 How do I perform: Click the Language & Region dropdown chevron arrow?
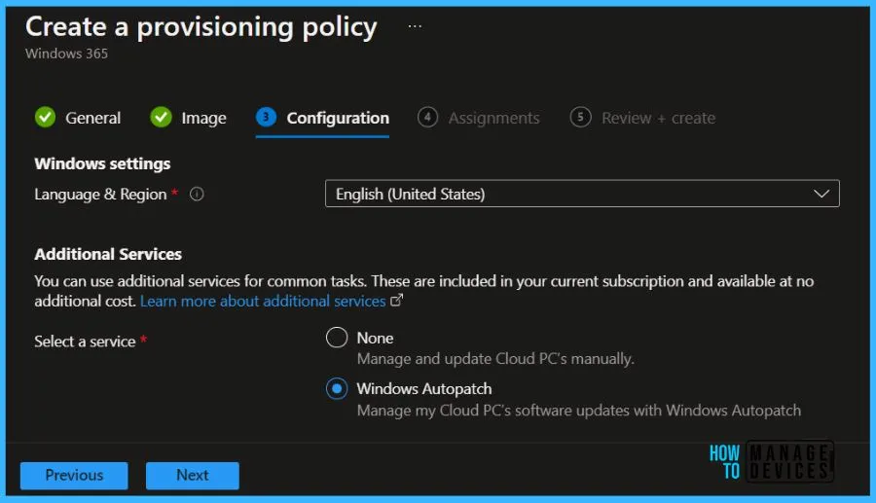[821, 194]
